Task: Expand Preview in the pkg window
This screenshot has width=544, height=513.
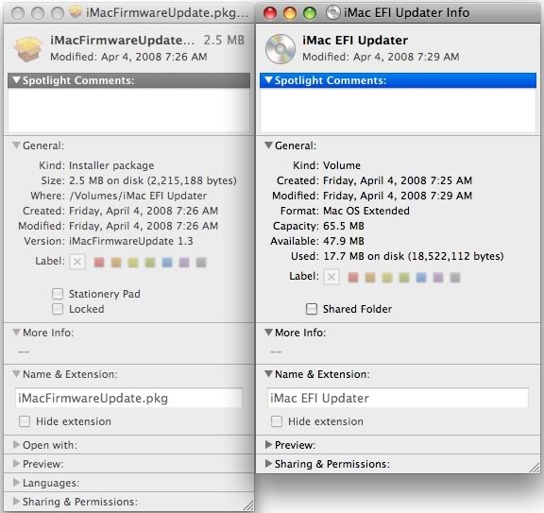Action: (16, 463)
